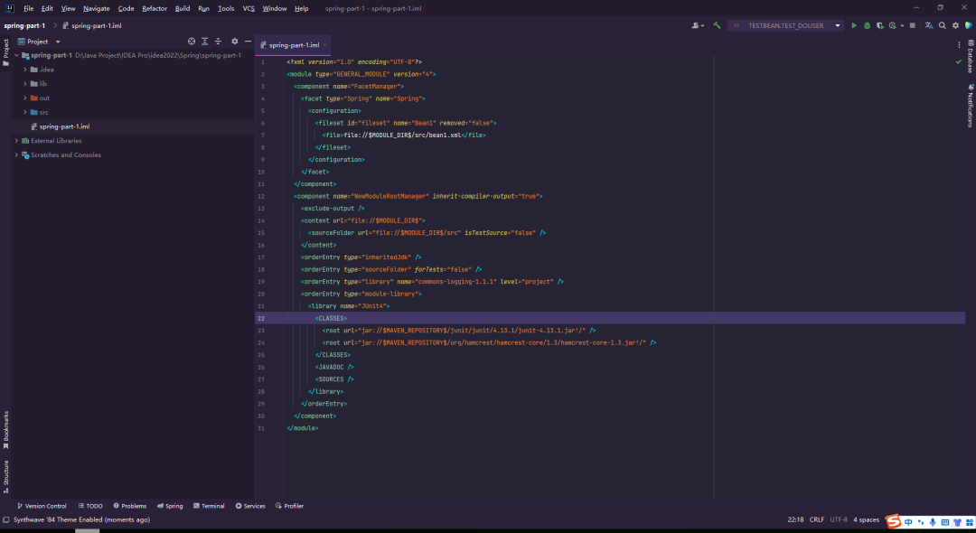
Task: Click spring-part-1 breadcrumb in navigation bar
Action: [24, 25]
